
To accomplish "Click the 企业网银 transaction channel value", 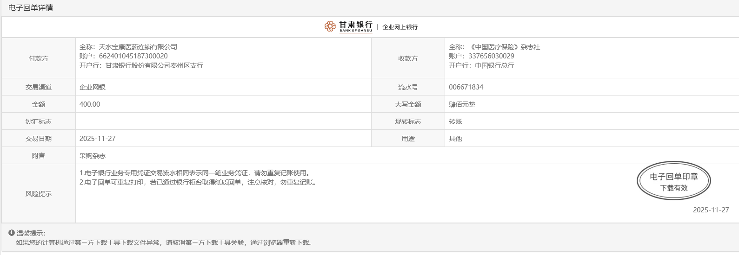I will coord(93,87).
